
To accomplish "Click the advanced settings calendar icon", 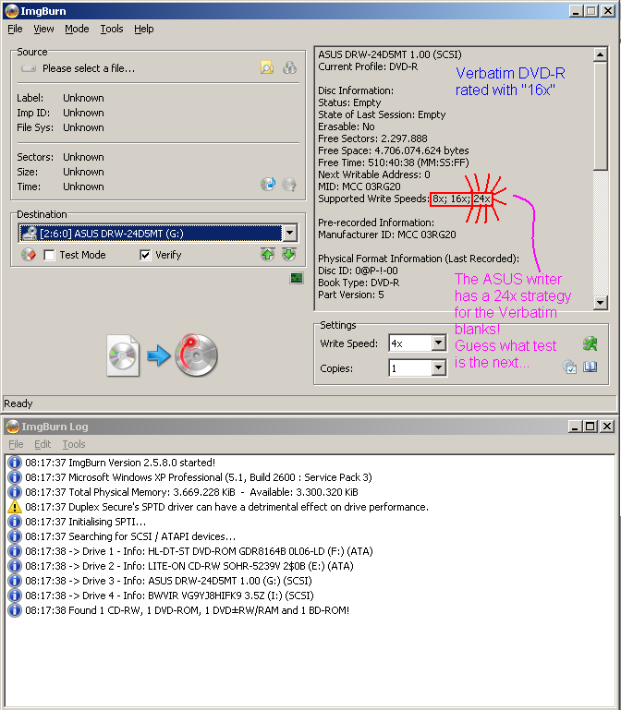I will 569,367.
